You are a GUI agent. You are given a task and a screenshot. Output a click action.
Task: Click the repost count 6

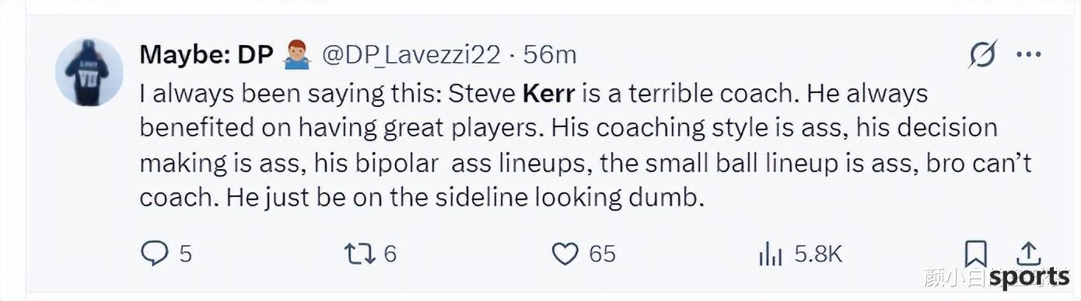390,254
